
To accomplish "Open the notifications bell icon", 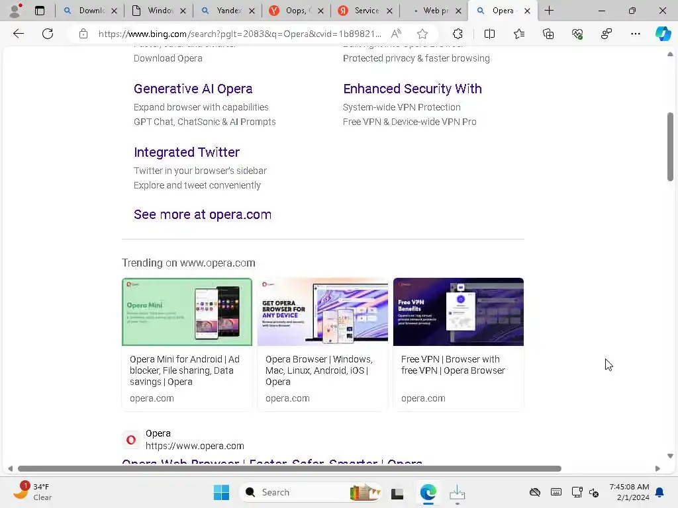I will tap(659, 492).
